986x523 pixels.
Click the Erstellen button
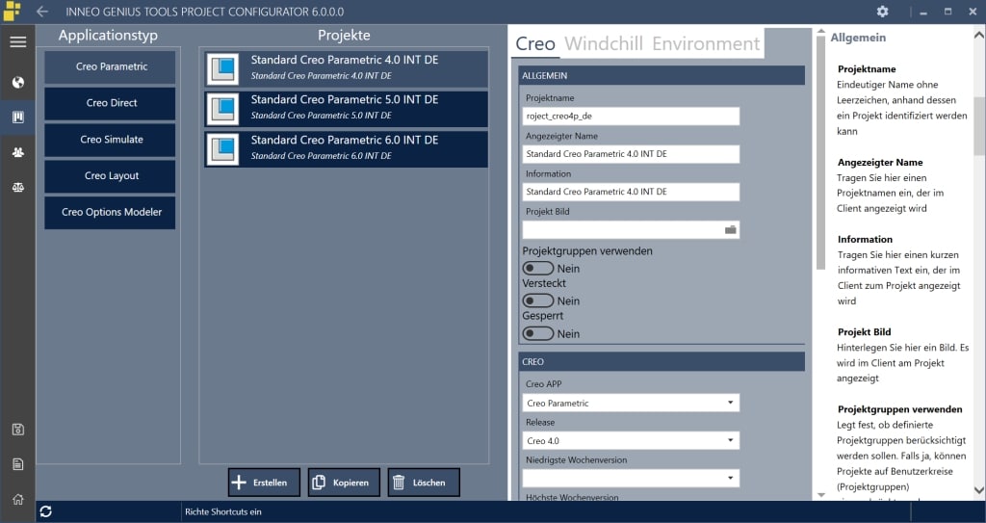pos(264,483)
